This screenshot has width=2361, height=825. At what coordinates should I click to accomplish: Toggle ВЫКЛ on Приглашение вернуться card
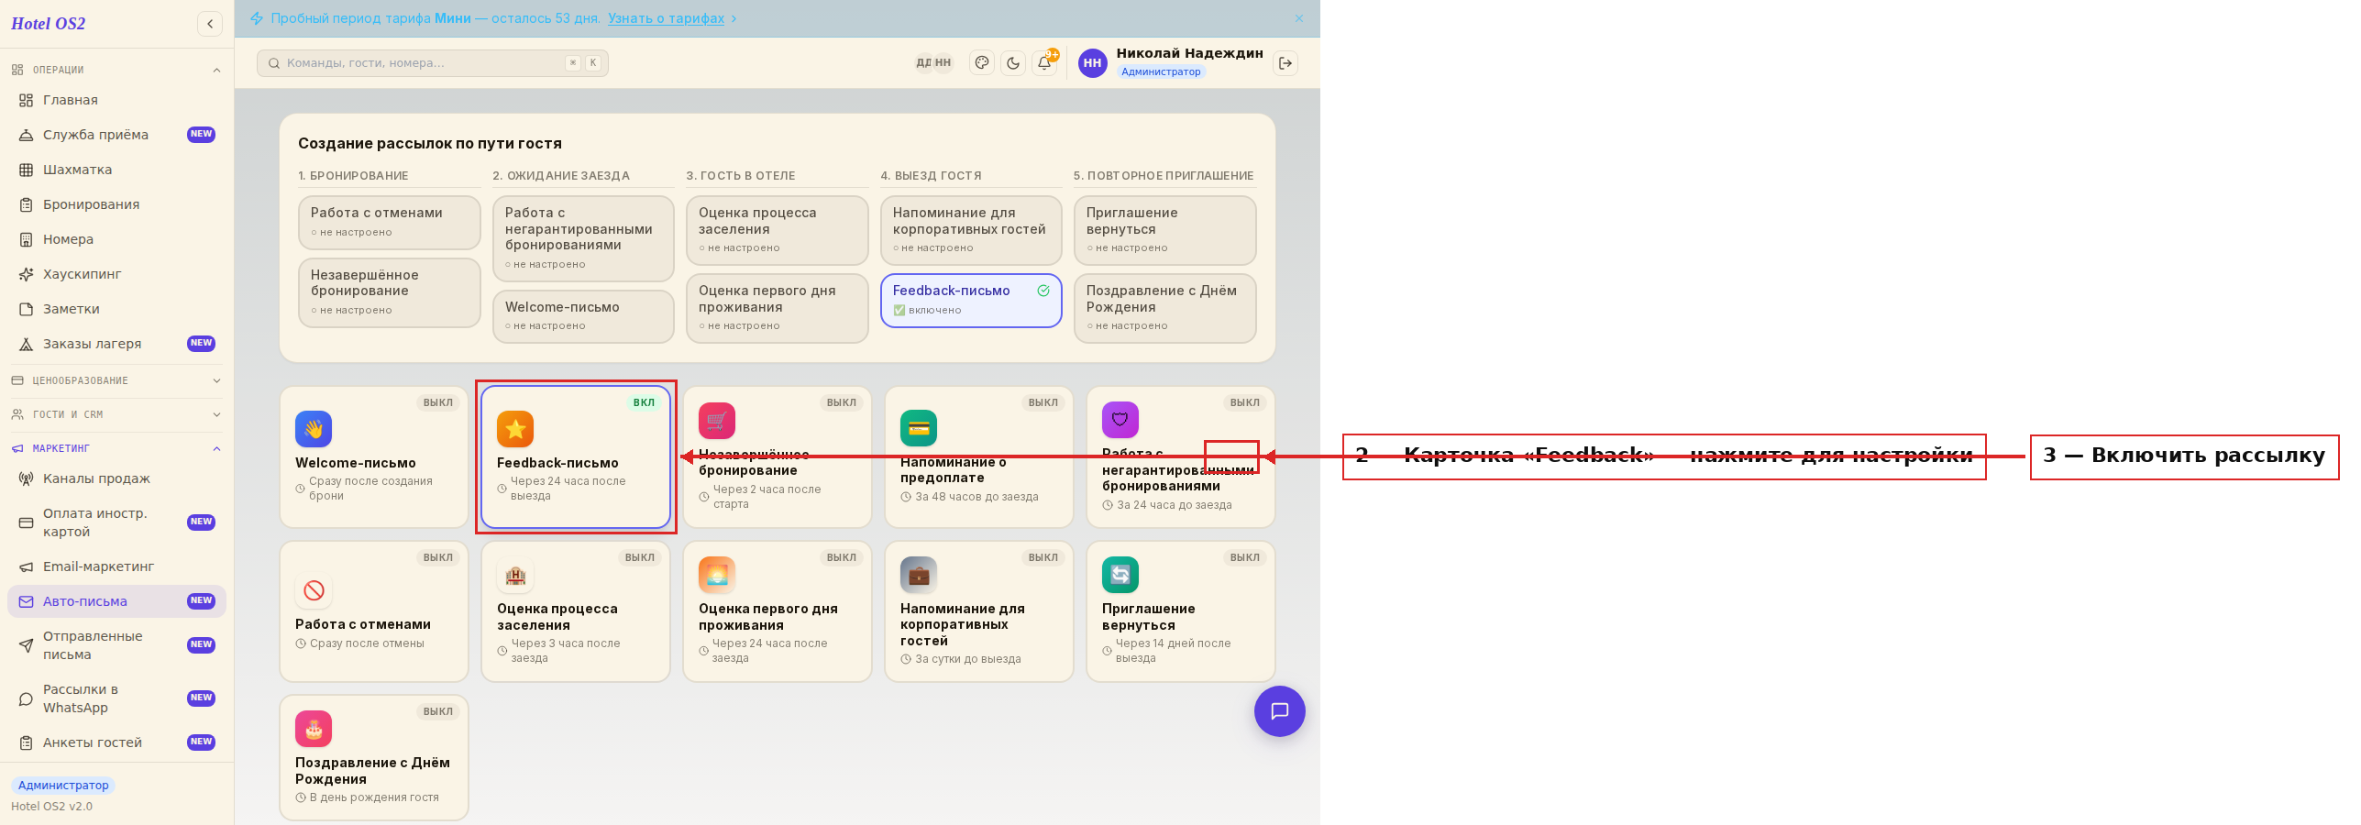click(1245, 557)
